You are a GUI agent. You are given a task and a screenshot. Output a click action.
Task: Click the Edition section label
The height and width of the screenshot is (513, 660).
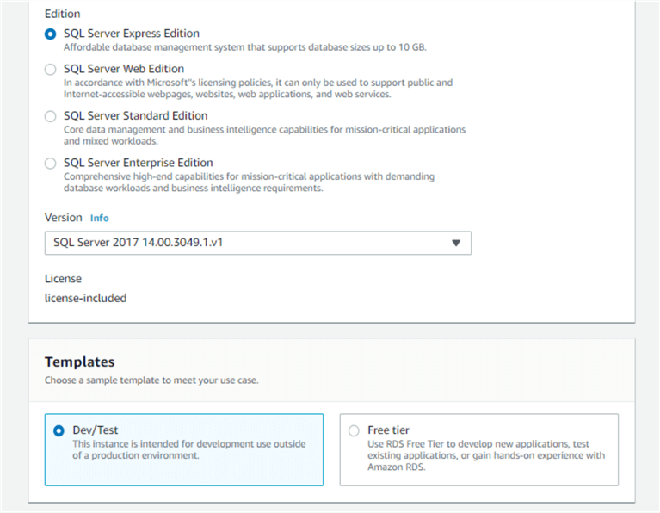[63, 14]
